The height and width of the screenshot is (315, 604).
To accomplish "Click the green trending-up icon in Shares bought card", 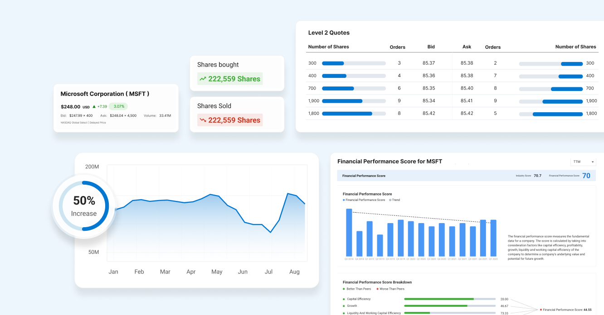I will click(x=203, y=79).
